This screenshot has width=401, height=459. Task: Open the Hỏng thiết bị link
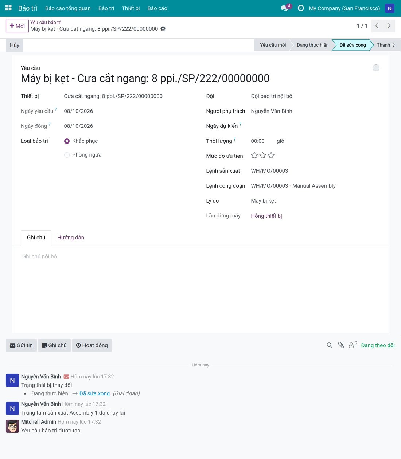pos(266,216)
